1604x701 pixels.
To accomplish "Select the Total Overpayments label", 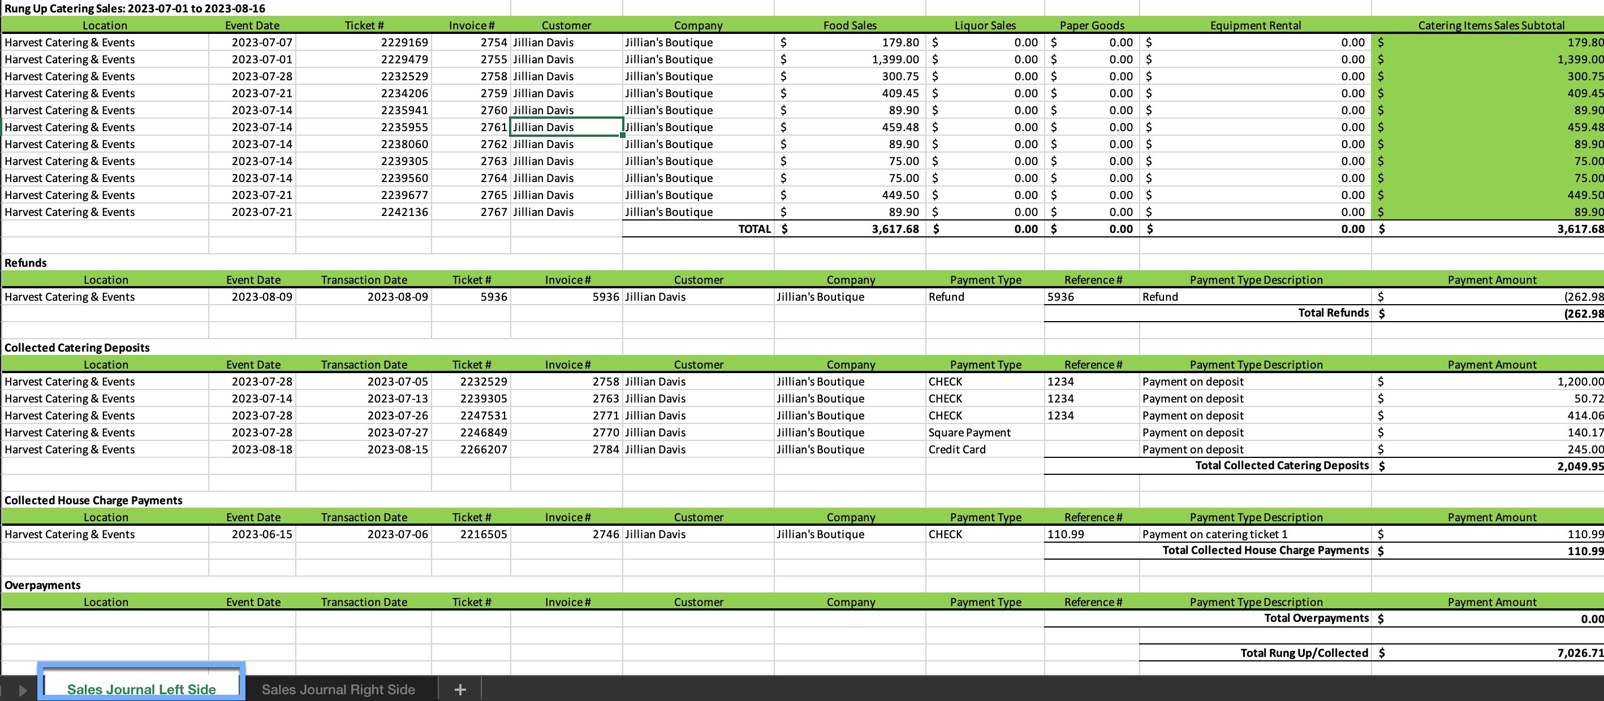I will tap(1316, 617).
